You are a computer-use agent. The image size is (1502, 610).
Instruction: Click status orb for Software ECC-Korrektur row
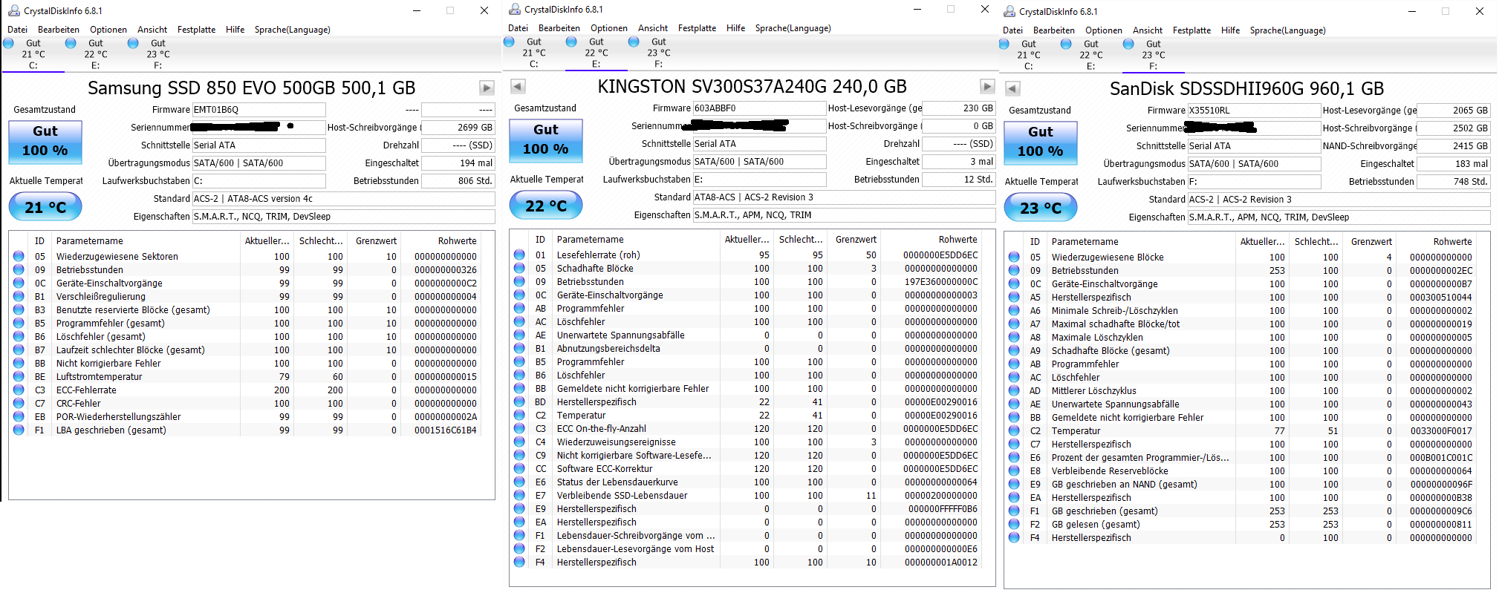tap(519, 468)
